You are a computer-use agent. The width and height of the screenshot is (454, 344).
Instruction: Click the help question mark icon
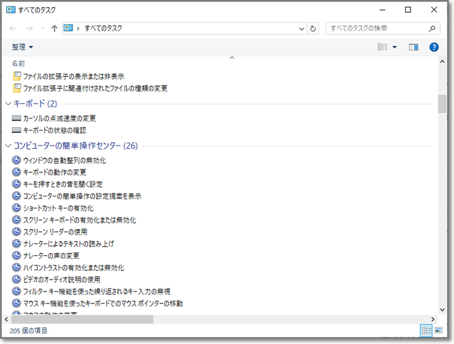[x=434, y=47]
